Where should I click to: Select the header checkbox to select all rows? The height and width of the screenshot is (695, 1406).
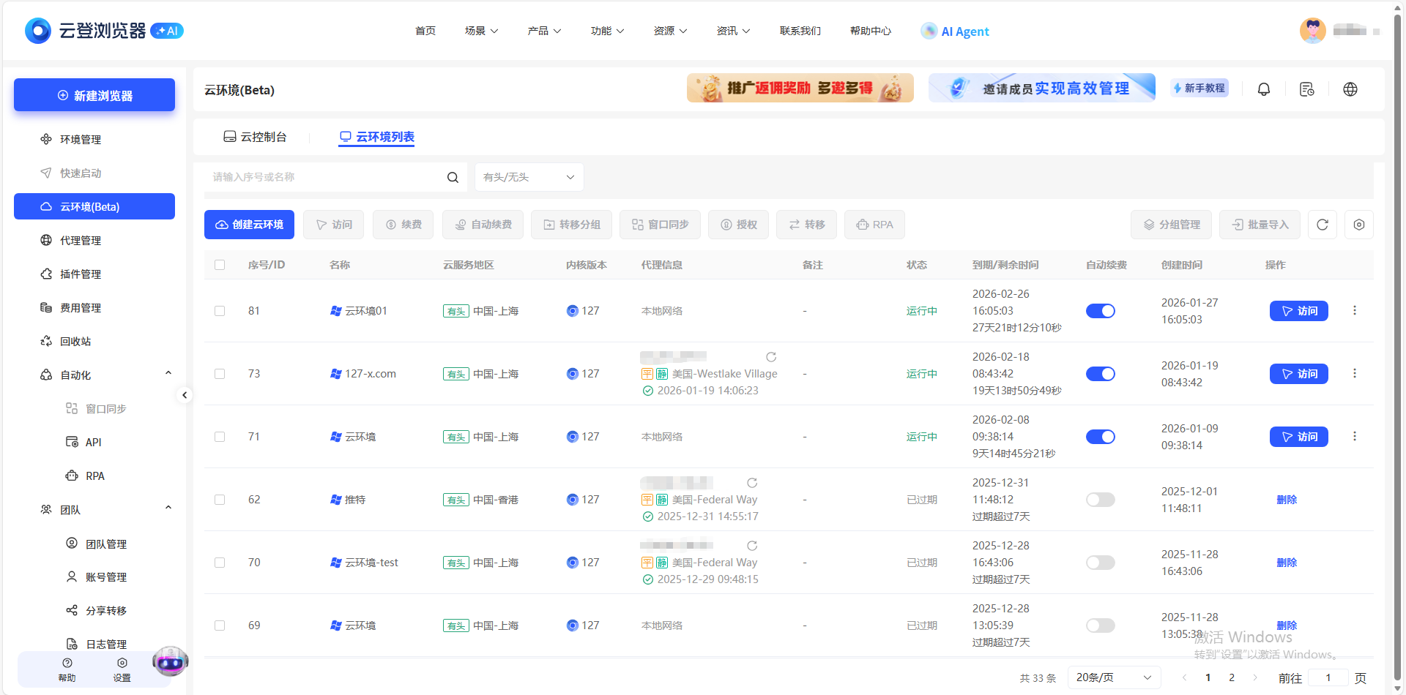pos(220,265)
